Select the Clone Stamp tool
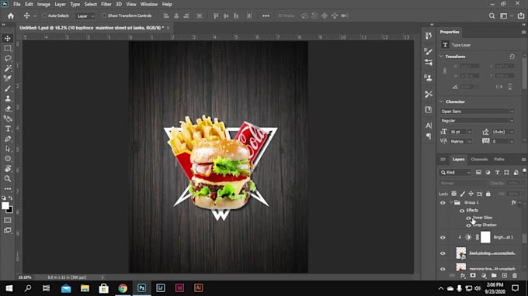This screenshot has width=528, height=296. point(8,98)
